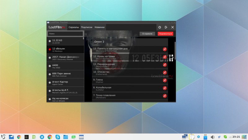Open episode 12. Кровь на траве
Image resolution: width=248 pixels, height=140 pixels.
click(x=130, y=57)
